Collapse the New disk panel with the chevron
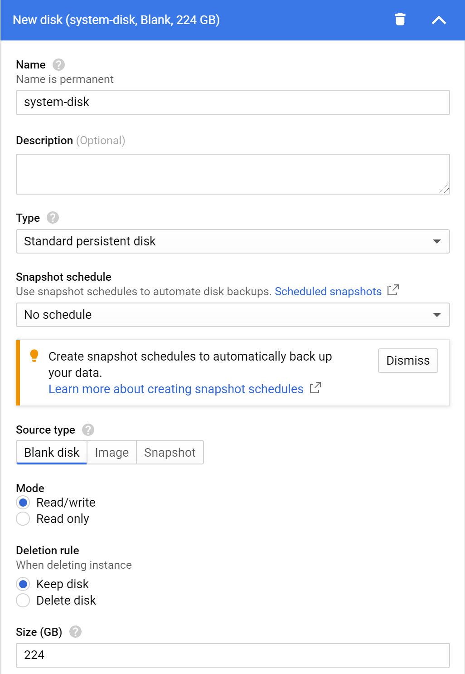This screenshot has width=465, height=674. pyautogui.click(x=439, y=20)
